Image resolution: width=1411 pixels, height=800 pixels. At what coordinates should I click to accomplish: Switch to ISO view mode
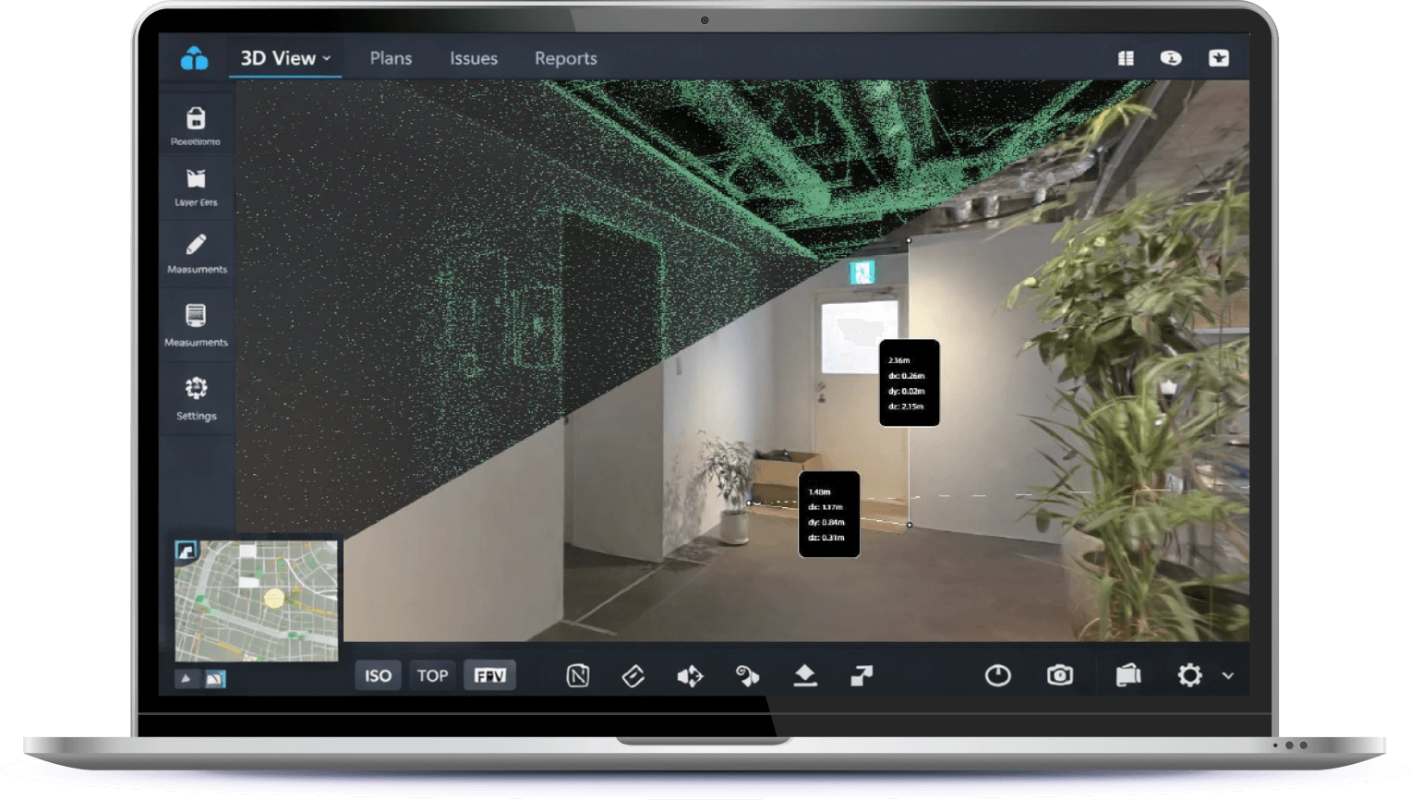pos(378,675)
